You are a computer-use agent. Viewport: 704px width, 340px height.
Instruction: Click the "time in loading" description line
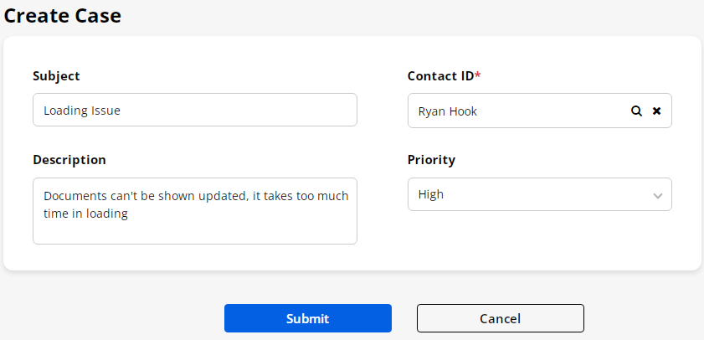point(85,214)
